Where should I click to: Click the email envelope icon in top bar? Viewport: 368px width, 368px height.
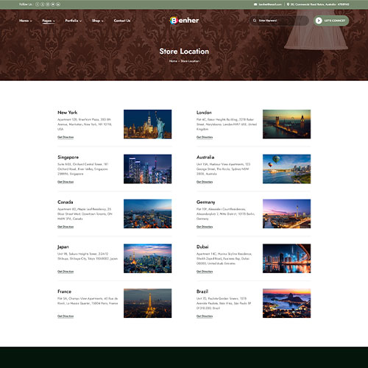click(255, 4)
